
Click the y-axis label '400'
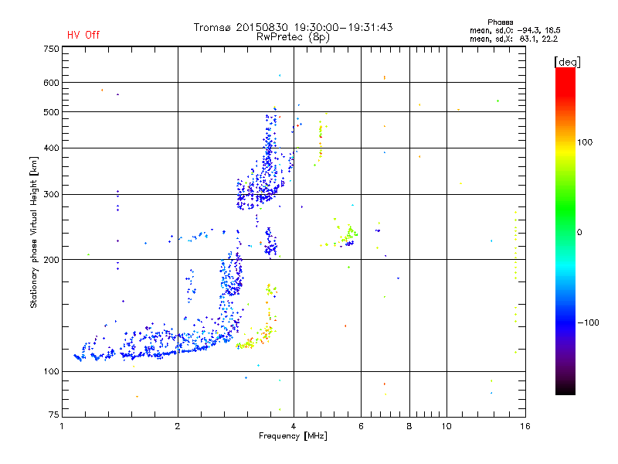click(51, 148)
